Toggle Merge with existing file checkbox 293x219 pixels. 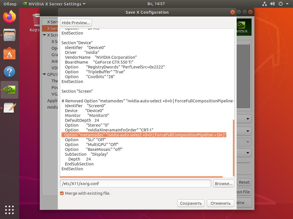point(62,193)
